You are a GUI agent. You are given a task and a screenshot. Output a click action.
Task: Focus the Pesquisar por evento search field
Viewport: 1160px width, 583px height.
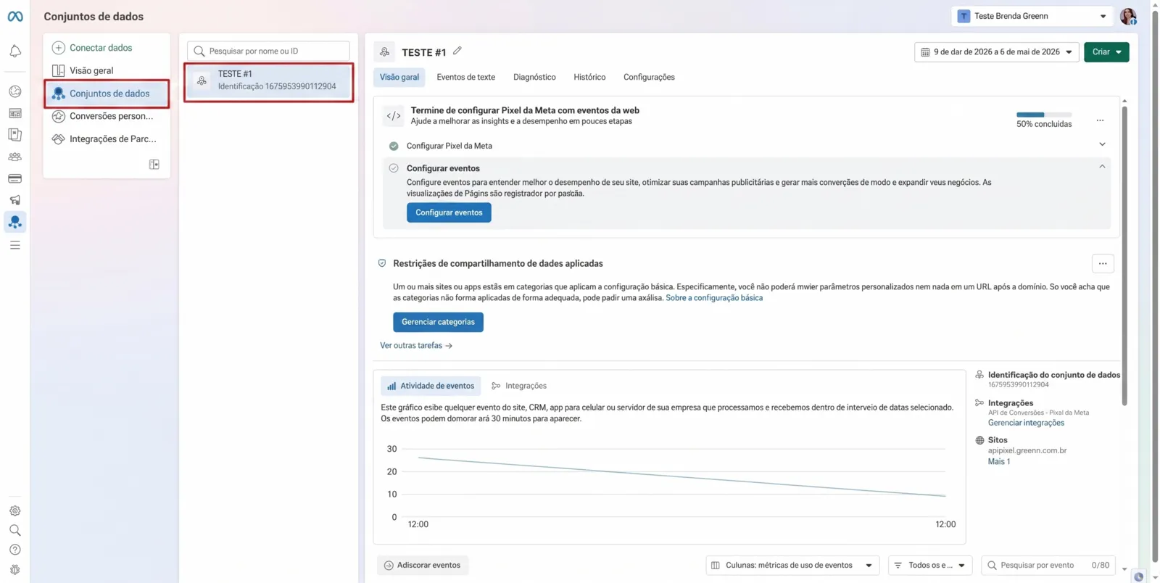(x=1049, y=566)
